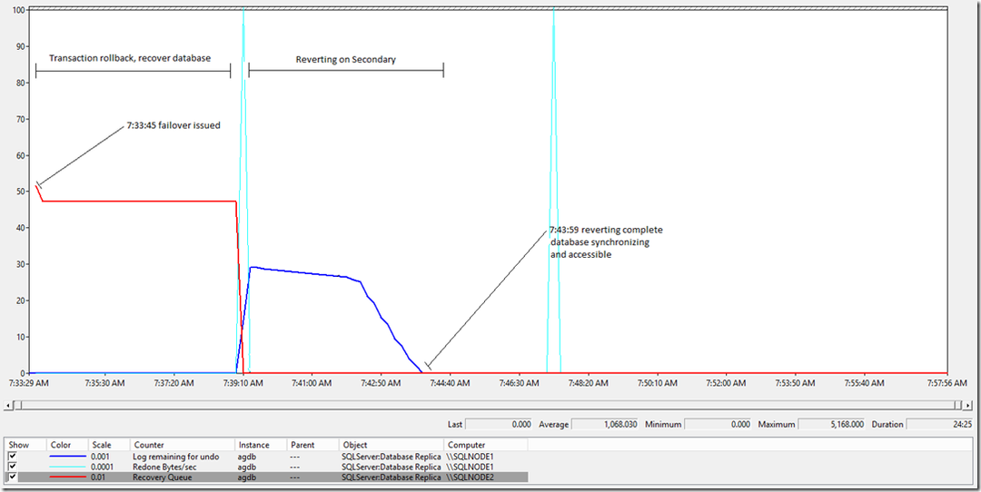
Task: Click the 100 label on the vertical axis
Action: (x=18, y=10)
